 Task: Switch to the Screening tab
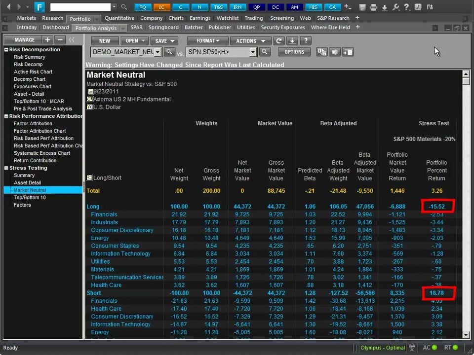(x=282, y=18)
